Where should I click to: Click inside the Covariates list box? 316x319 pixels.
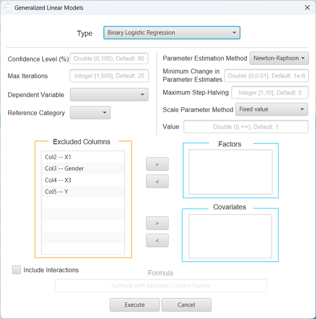230,236
